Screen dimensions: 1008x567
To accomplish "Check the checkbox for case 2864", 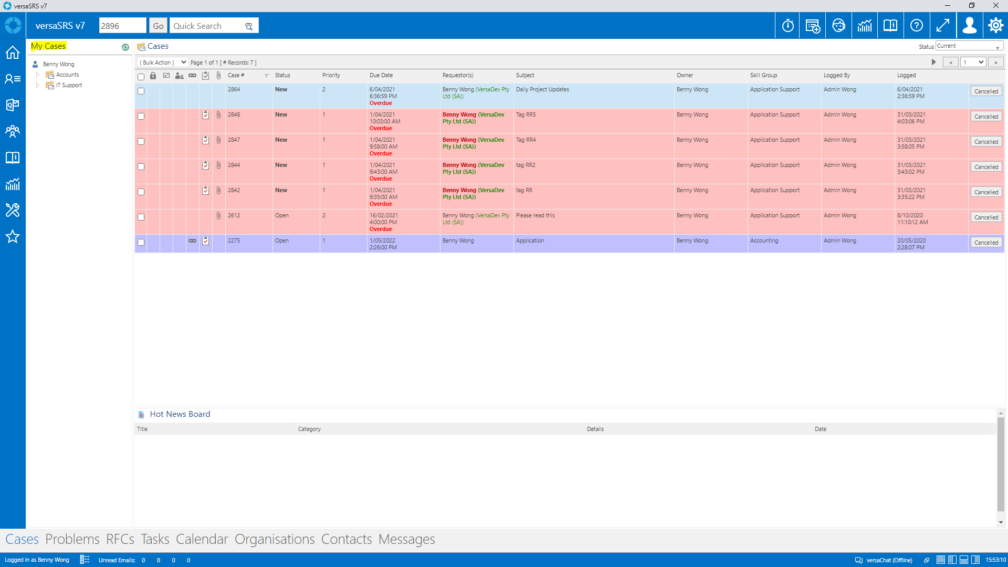I will tap(141, 91).
